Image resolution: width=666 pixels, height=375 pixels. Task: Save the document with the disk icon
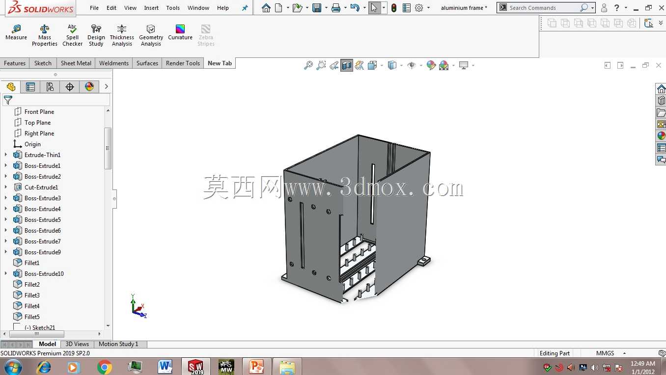point(317,8)
